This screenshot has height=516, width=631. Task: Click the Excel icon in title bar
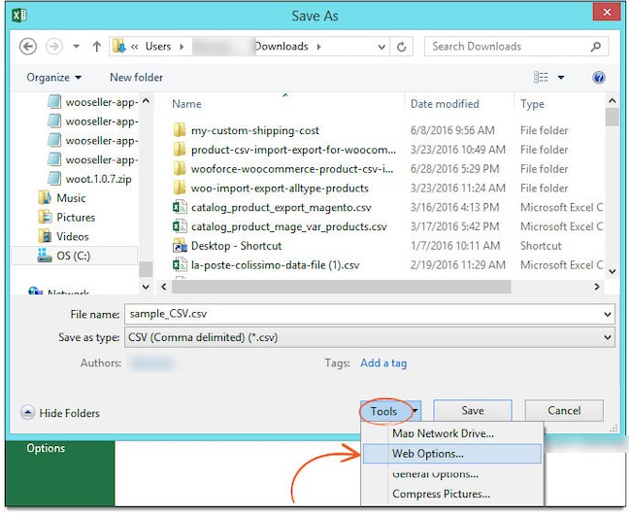pyautogui.click(x=19, y=16)
